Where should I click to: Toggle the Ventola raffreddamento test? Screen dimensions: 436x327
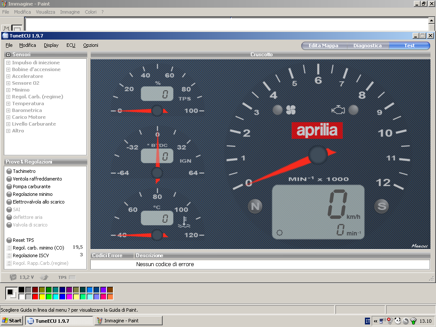tap(9, 179)
